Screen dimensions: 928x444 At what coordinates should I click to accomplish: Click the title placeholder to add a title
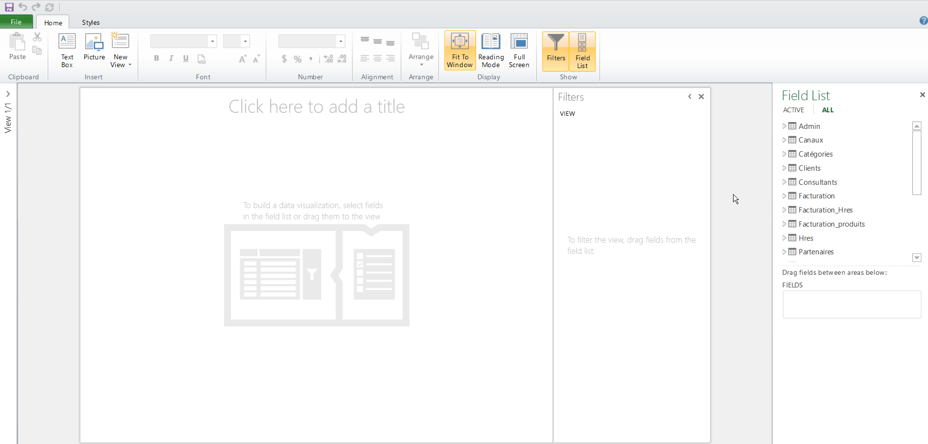(x=316, y=107)
